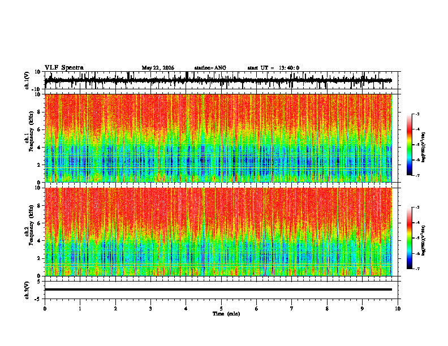Image resolution: width=448 pixels, height=346 pixels.
Task: Click the 0 minute tick label
Action: point(45,309)
